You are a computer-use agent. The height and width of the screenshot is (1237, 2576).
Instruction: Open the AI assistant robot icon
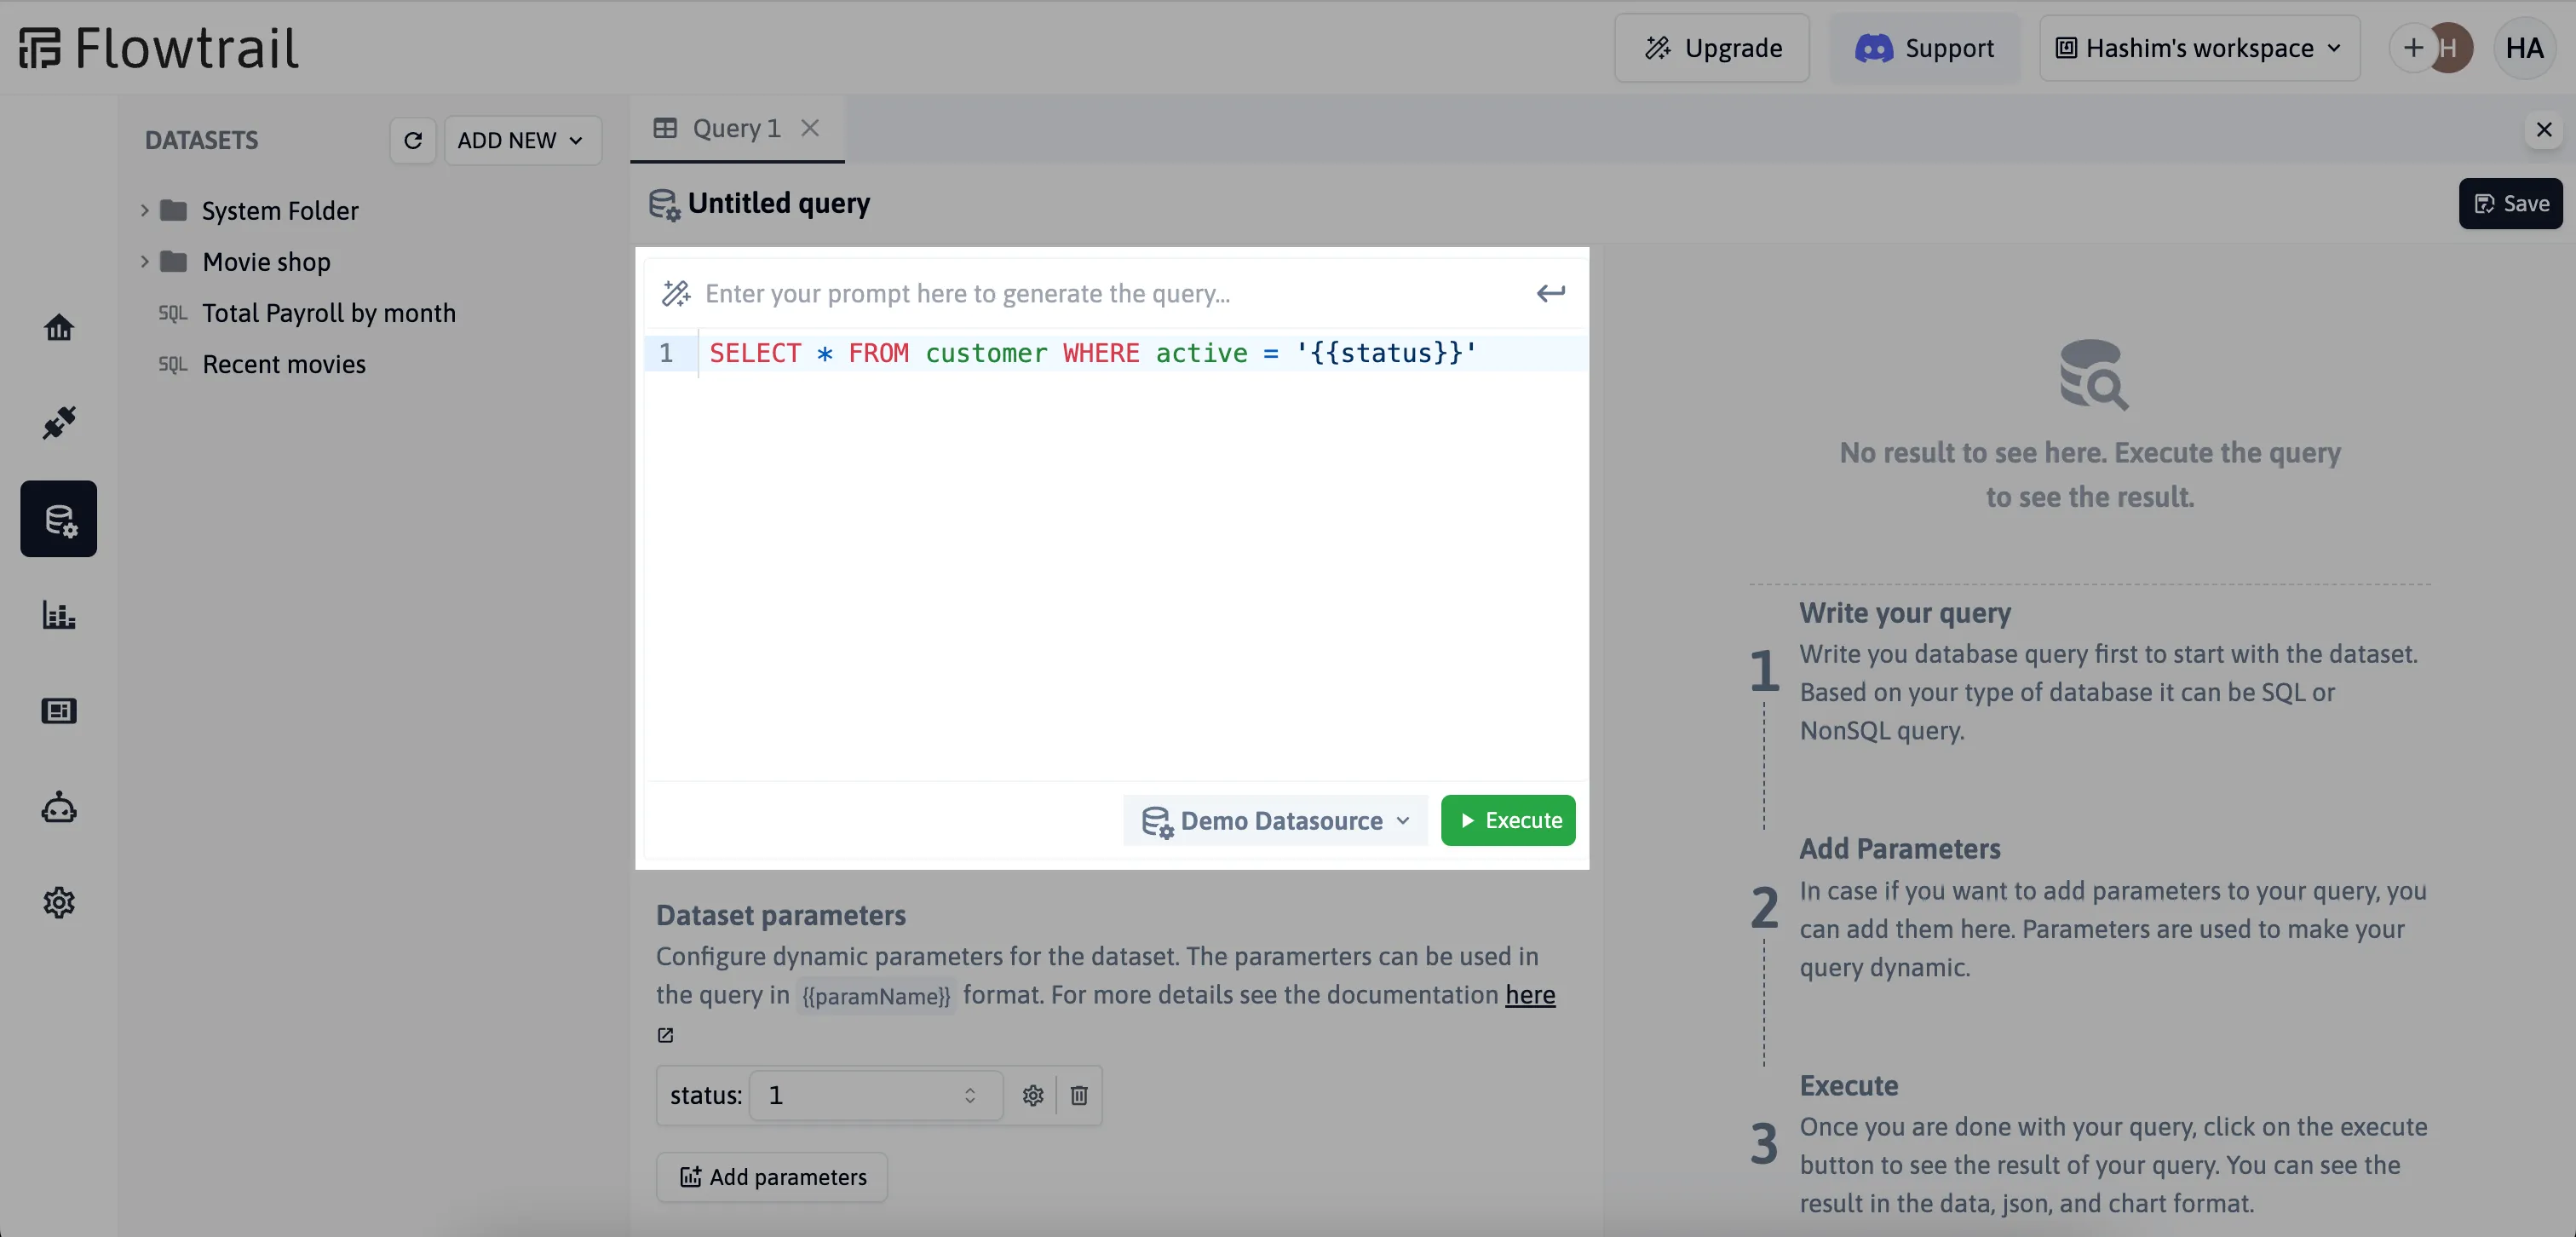(x=58, y=808)
